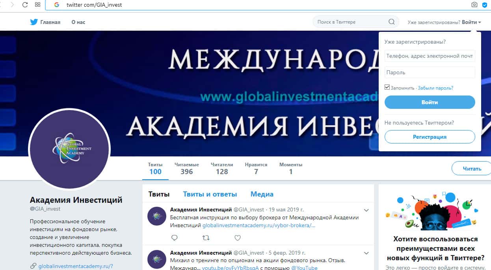
Task: Click the 19 мая 2019 г. tweet date
Action: [x=287, y=209]
